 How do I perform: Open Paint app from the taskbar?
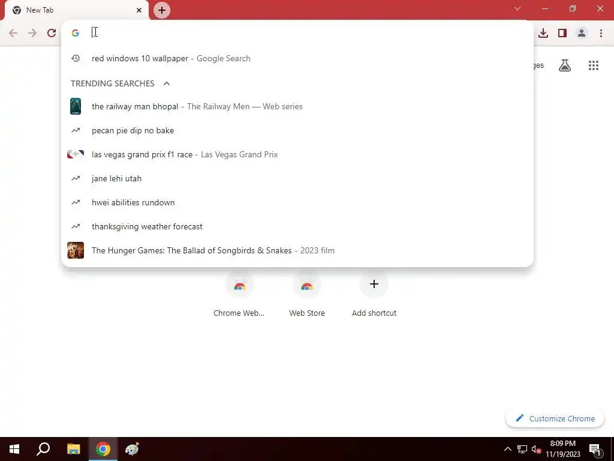(x=133, y=449)
